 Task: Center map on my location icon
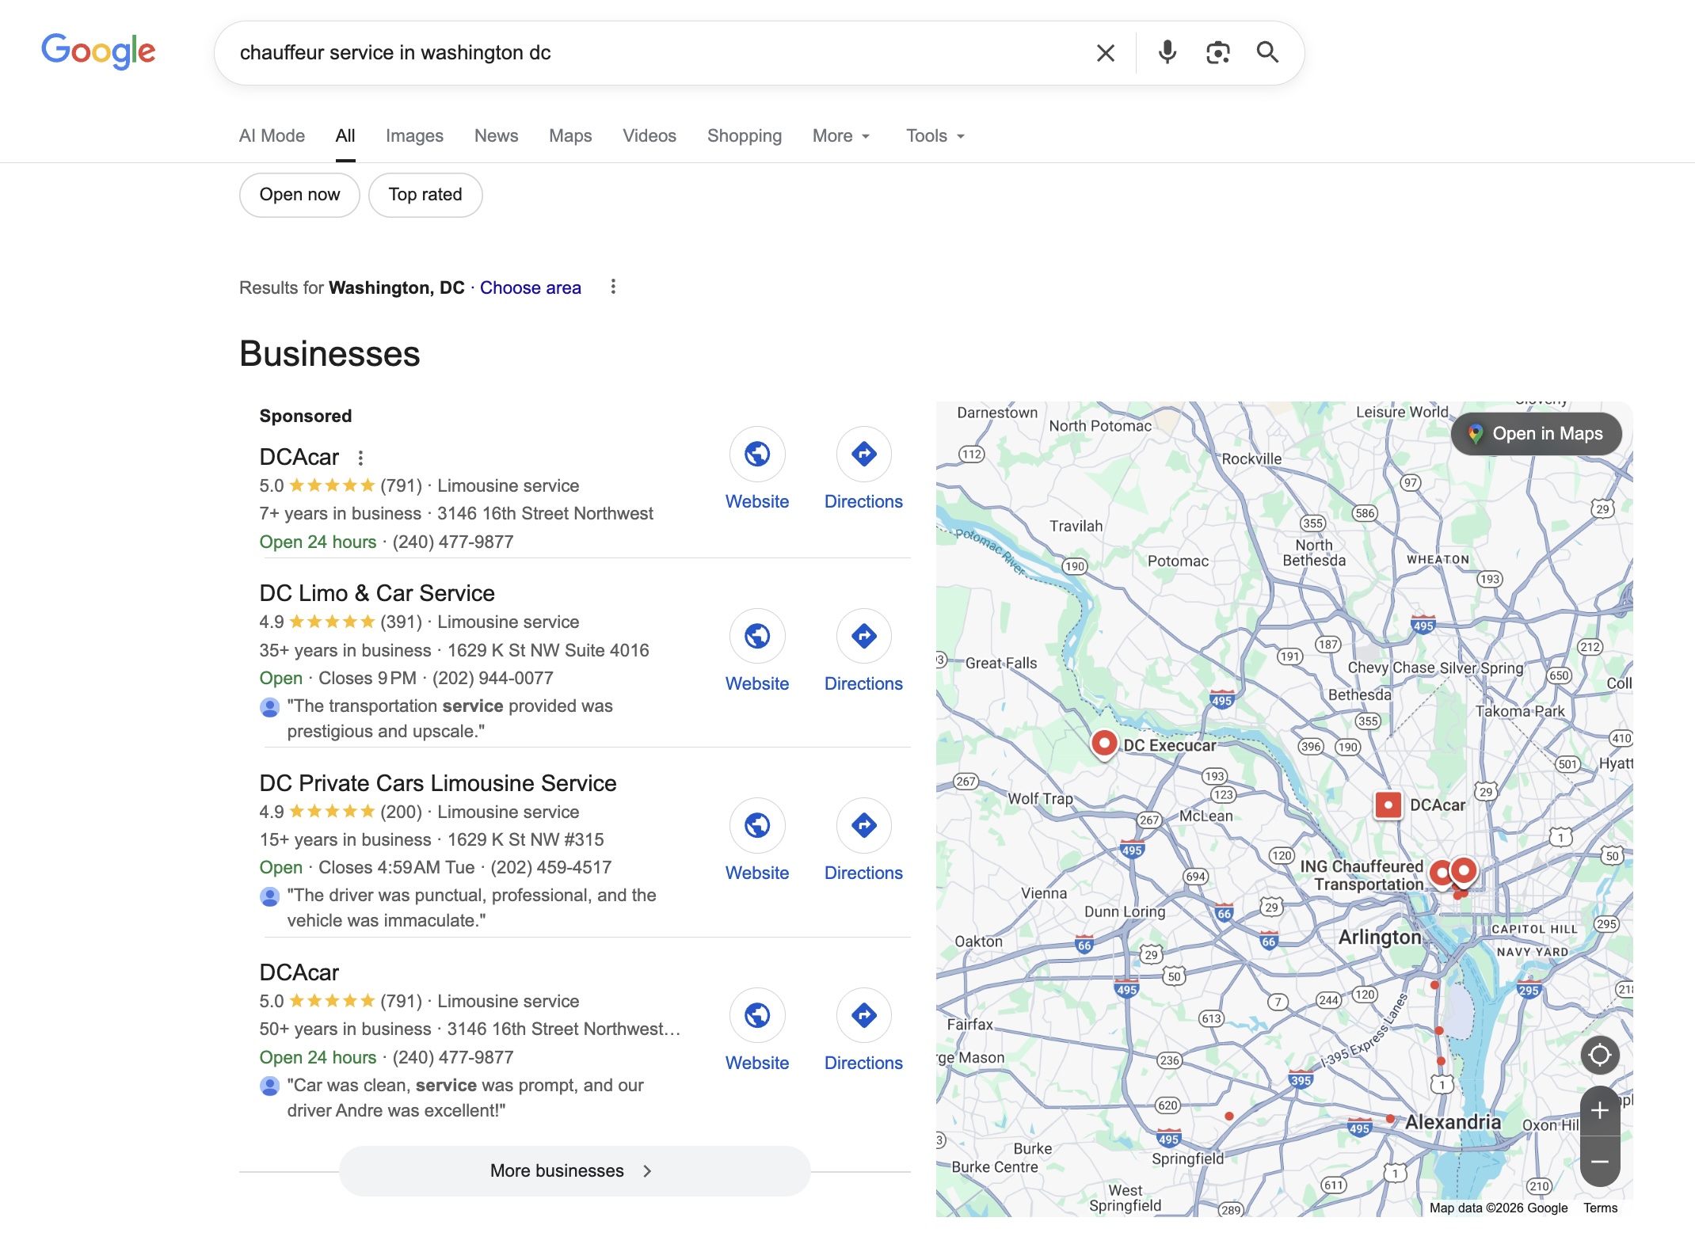[x=1599, y=1055]
